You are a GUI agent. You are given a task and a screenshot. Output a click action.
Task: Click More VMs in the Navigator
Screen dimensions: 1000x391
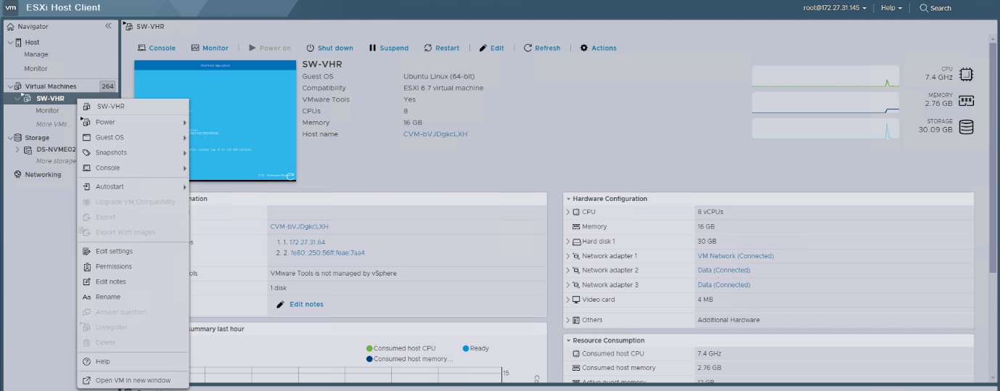54,124
